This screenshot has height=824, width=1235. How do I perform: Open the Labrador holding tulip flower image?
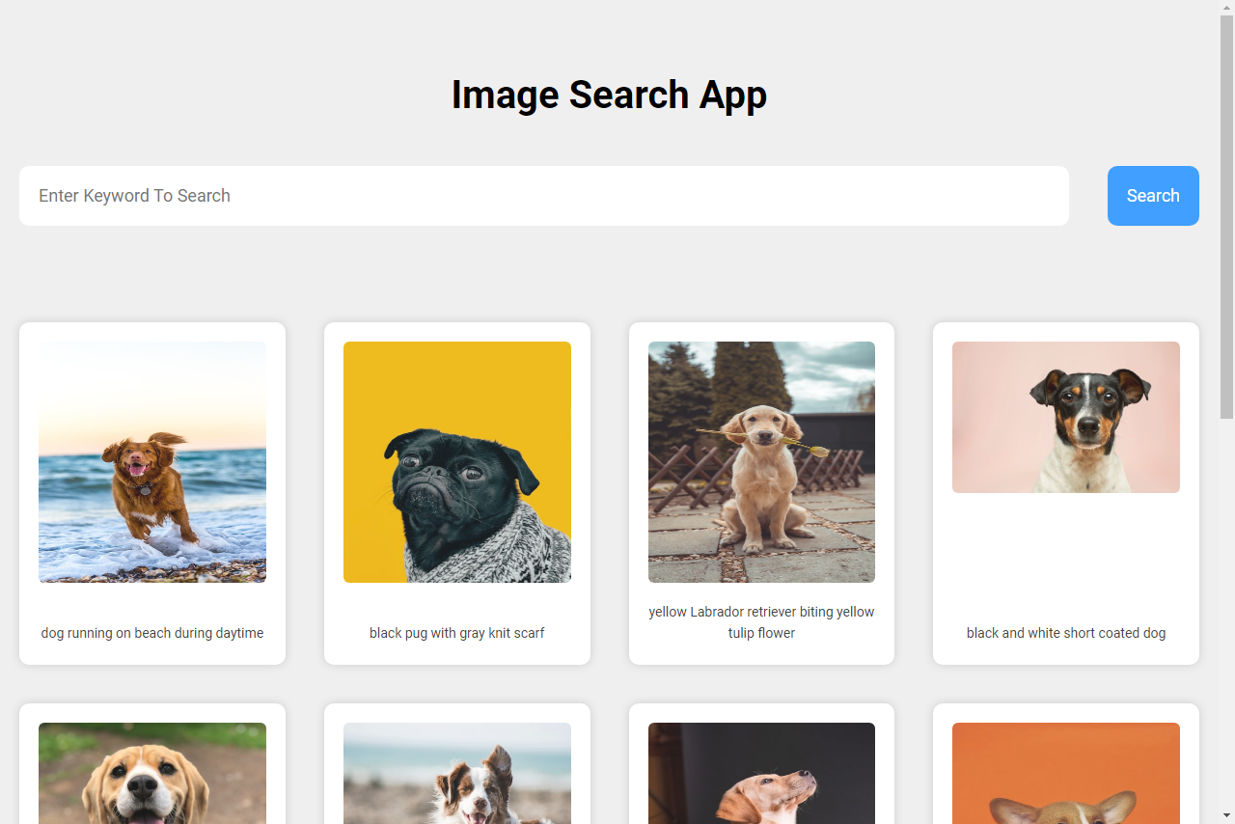[x=761, y=461]
